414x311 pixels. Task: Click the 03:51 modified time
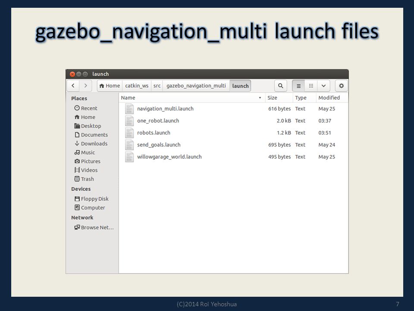(x=324, y=133)
